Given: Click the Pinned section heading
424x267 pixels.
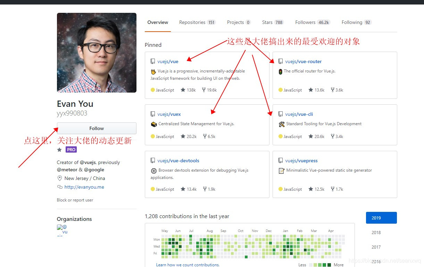Looking at the screenshot, I should (x=153, y=45).
